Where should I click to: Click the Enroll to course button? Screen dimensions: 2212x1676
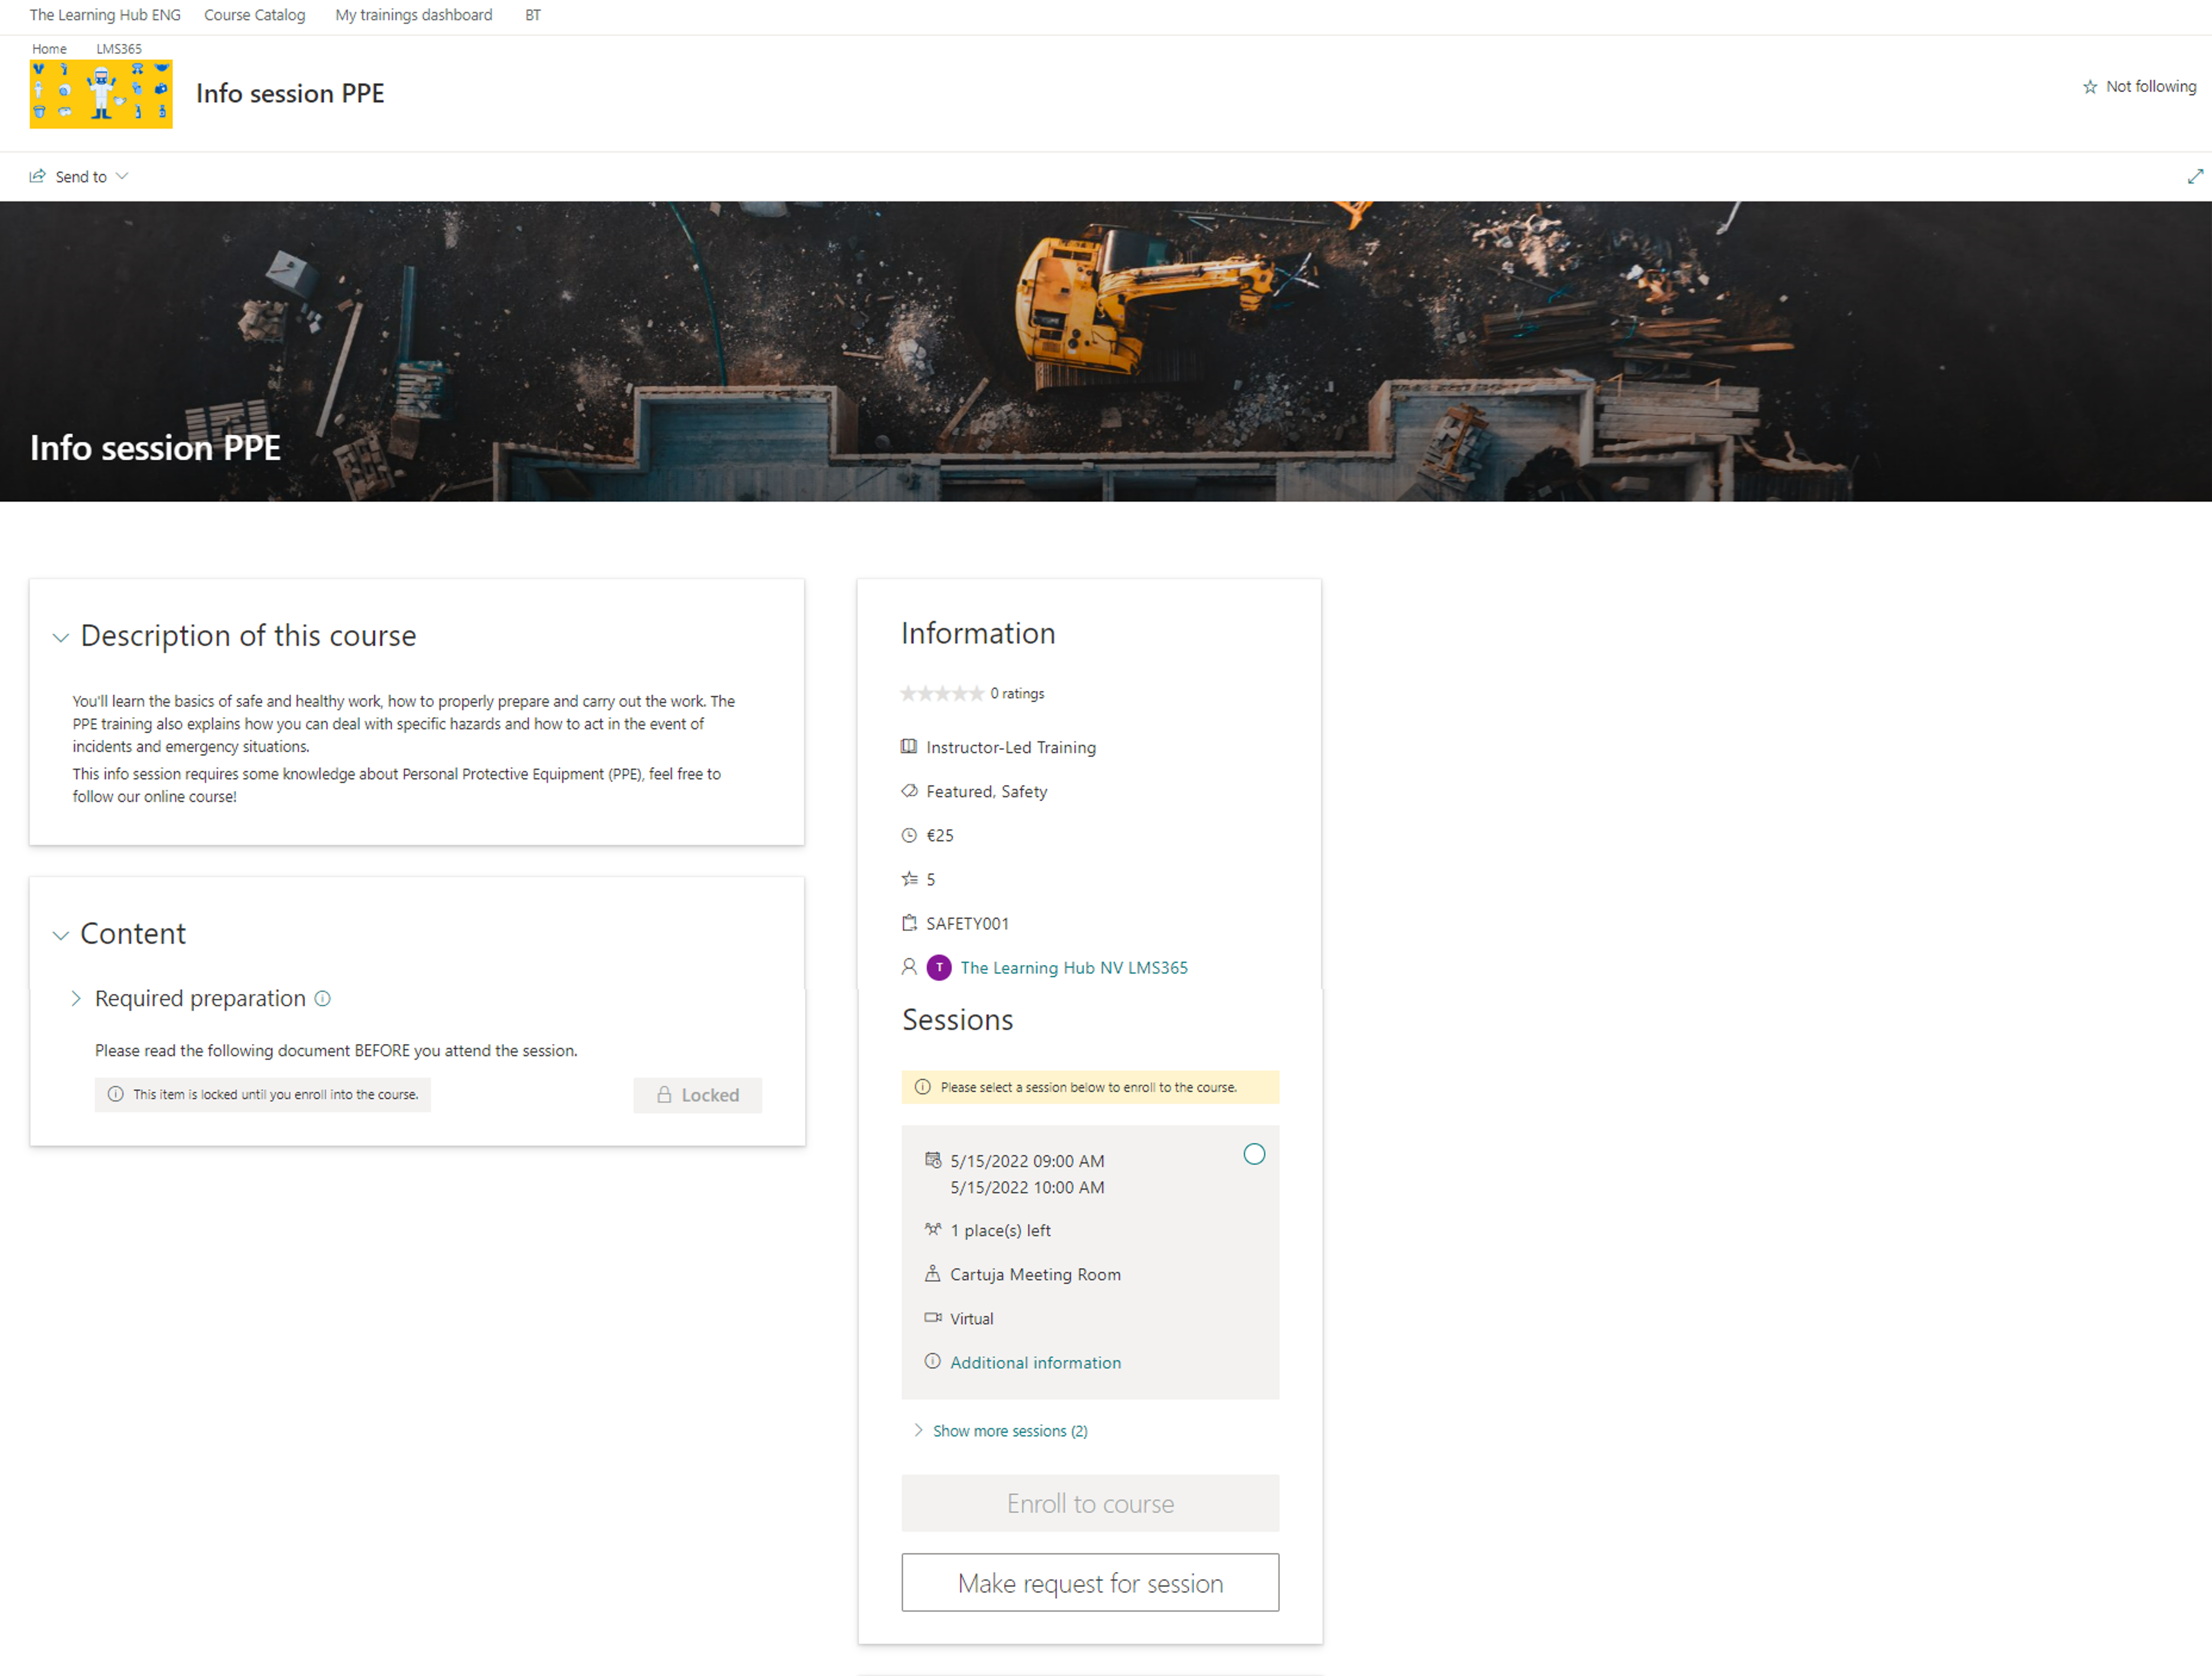pyautogui.click(x=1090, y=1503)
